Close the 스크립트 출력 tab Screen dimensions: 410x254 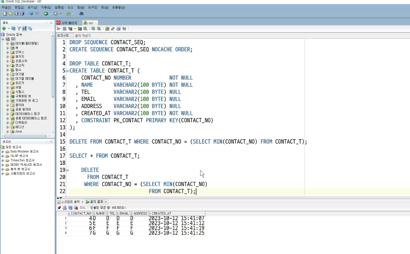click(82, 202)
